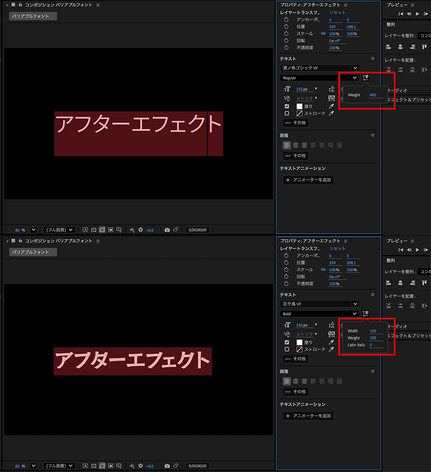Toggle the スケール constrain link in the upper panel
431x472 pixels.
coord(323,33)
